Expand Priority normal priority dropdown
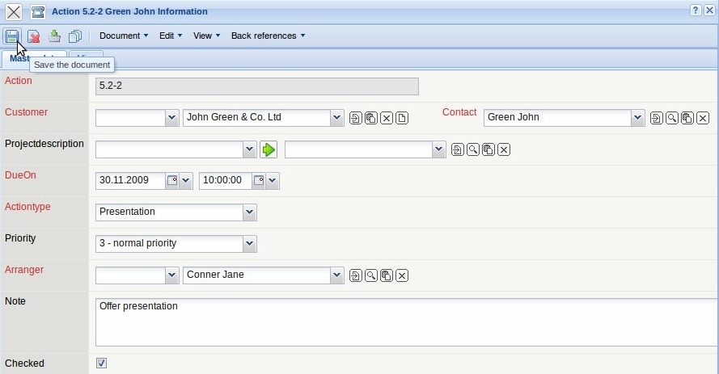Image resolution: width=719 pixels, height=374 pixels. click(x=249, y=244)
